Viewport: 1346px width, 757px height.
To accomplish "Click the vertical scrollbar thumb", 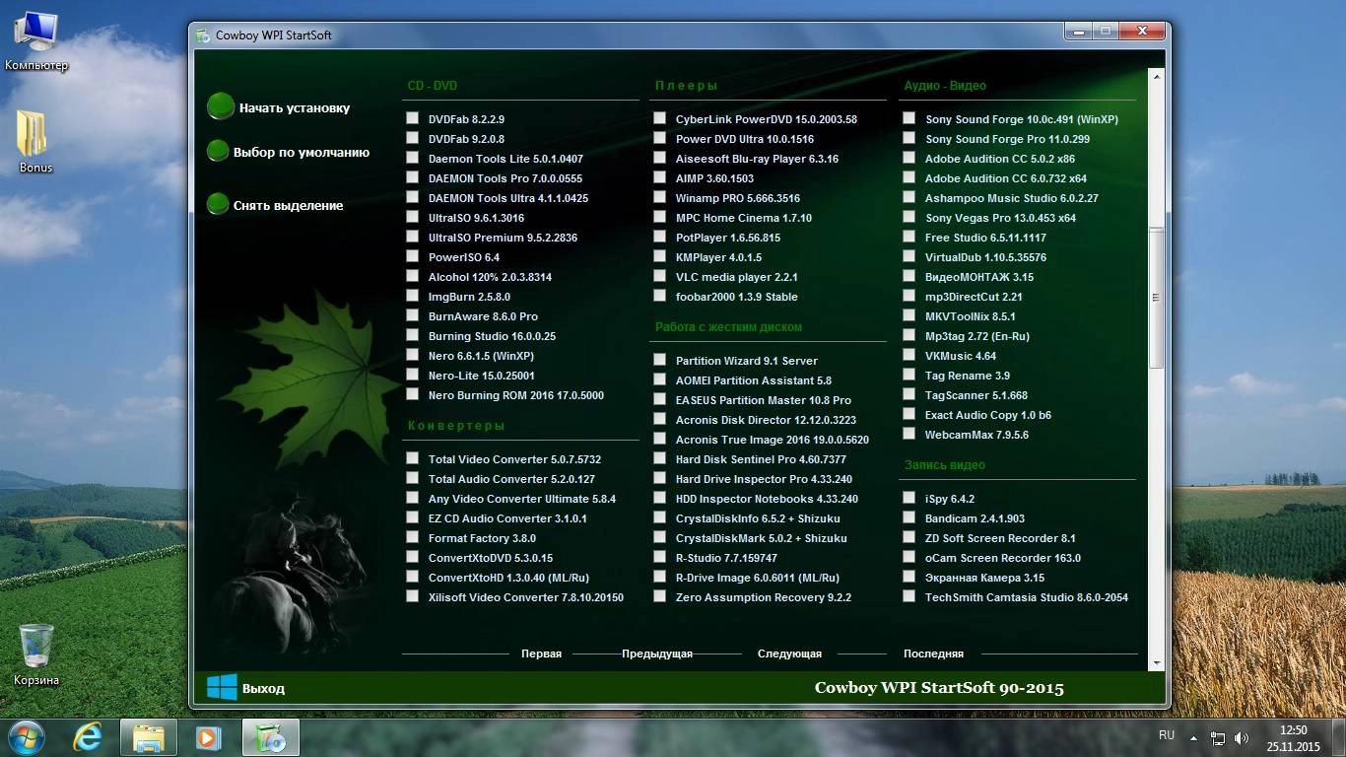I will (1157, 297).
